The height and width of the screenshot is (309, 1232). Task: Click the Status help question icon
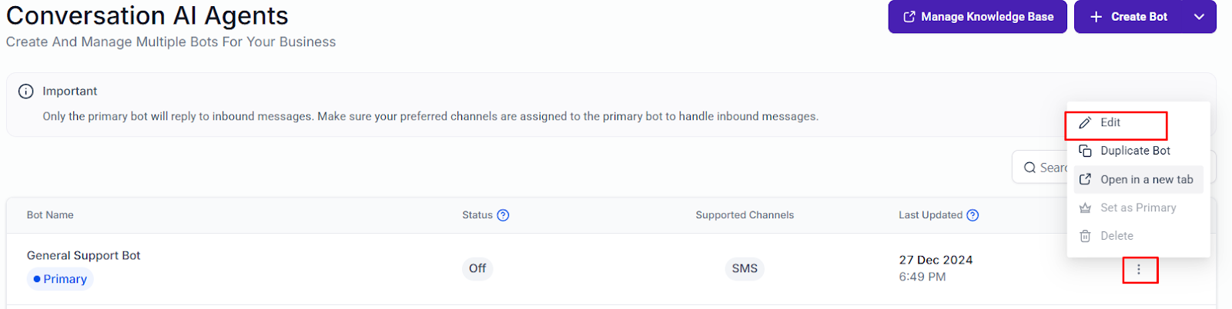click(503, 215)
